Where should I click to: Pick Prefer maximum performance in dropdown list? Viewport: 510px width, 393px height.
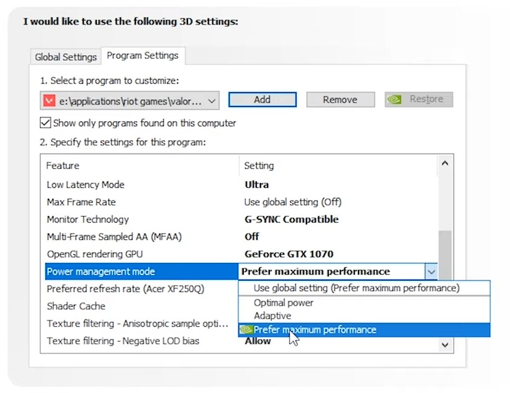315,330
